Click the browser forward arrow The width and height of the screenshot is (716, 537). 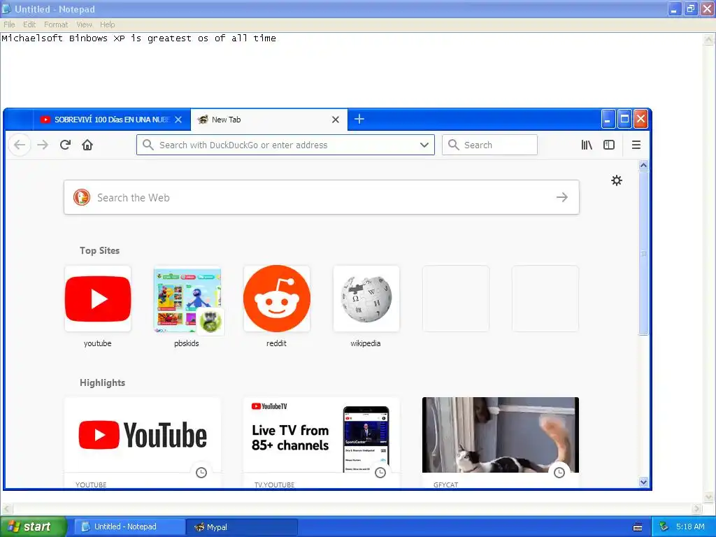tap(43, 145)
